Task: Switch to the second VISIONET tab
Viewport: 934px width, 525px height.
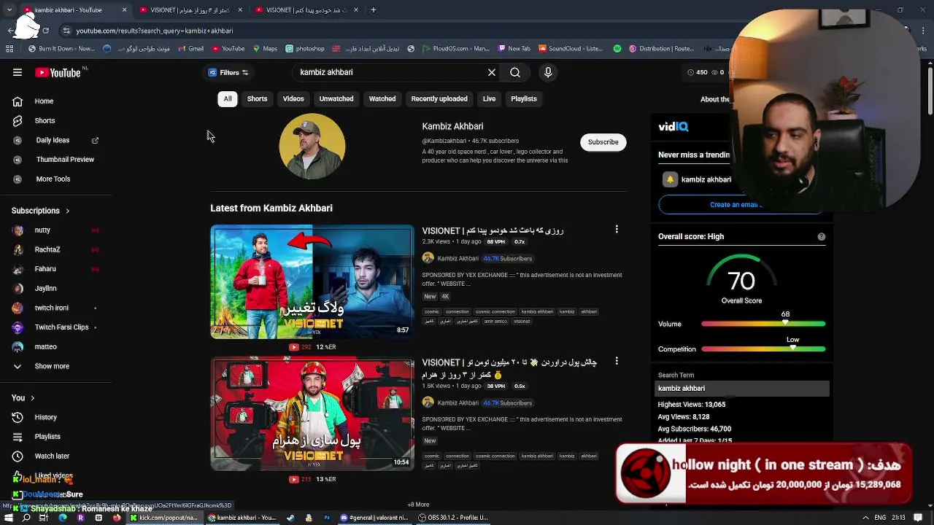Action: pyautogui.click(x=305, y=10)
